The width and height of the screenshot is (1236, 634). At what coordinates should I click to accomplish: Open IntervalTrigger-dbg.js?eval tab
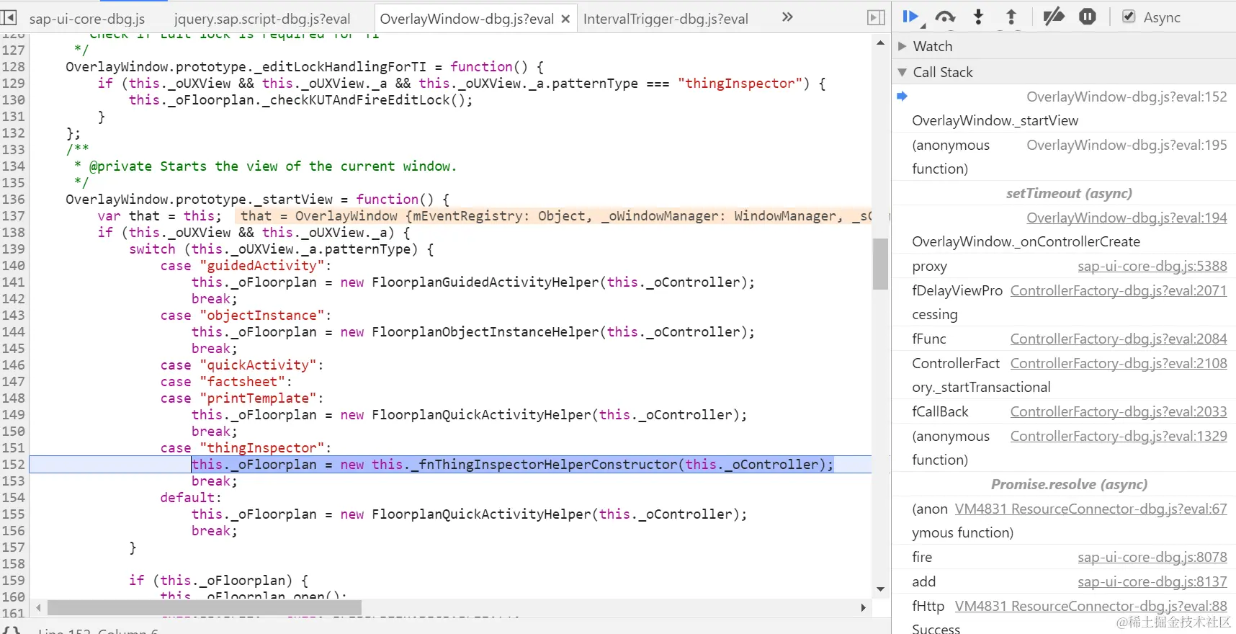[x=666, y=19]
